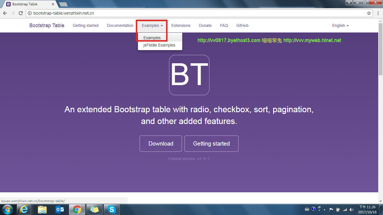Click the browser back arrow
Viewport: 383px width, 215px height.
click(x=5, y=13)
